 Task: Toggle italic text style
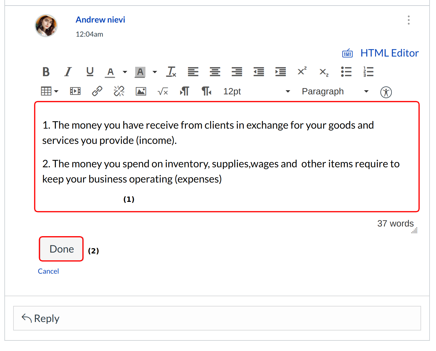tap(68, 72)
